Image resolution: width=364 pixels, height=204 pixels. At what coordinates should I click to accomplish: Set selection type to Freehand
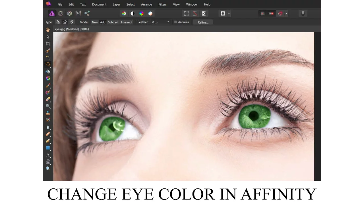58,22
